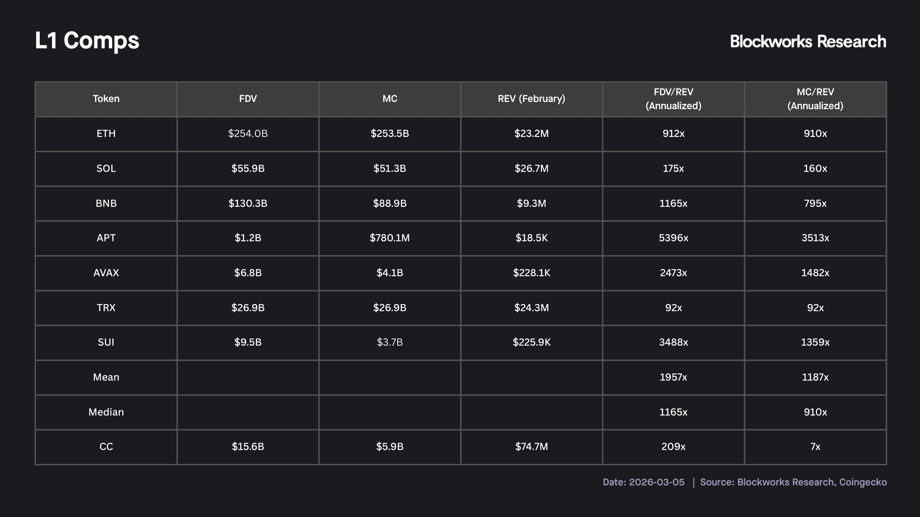
Task: Click the BNB FDV value $130.3B
Action: click(248, 203)
